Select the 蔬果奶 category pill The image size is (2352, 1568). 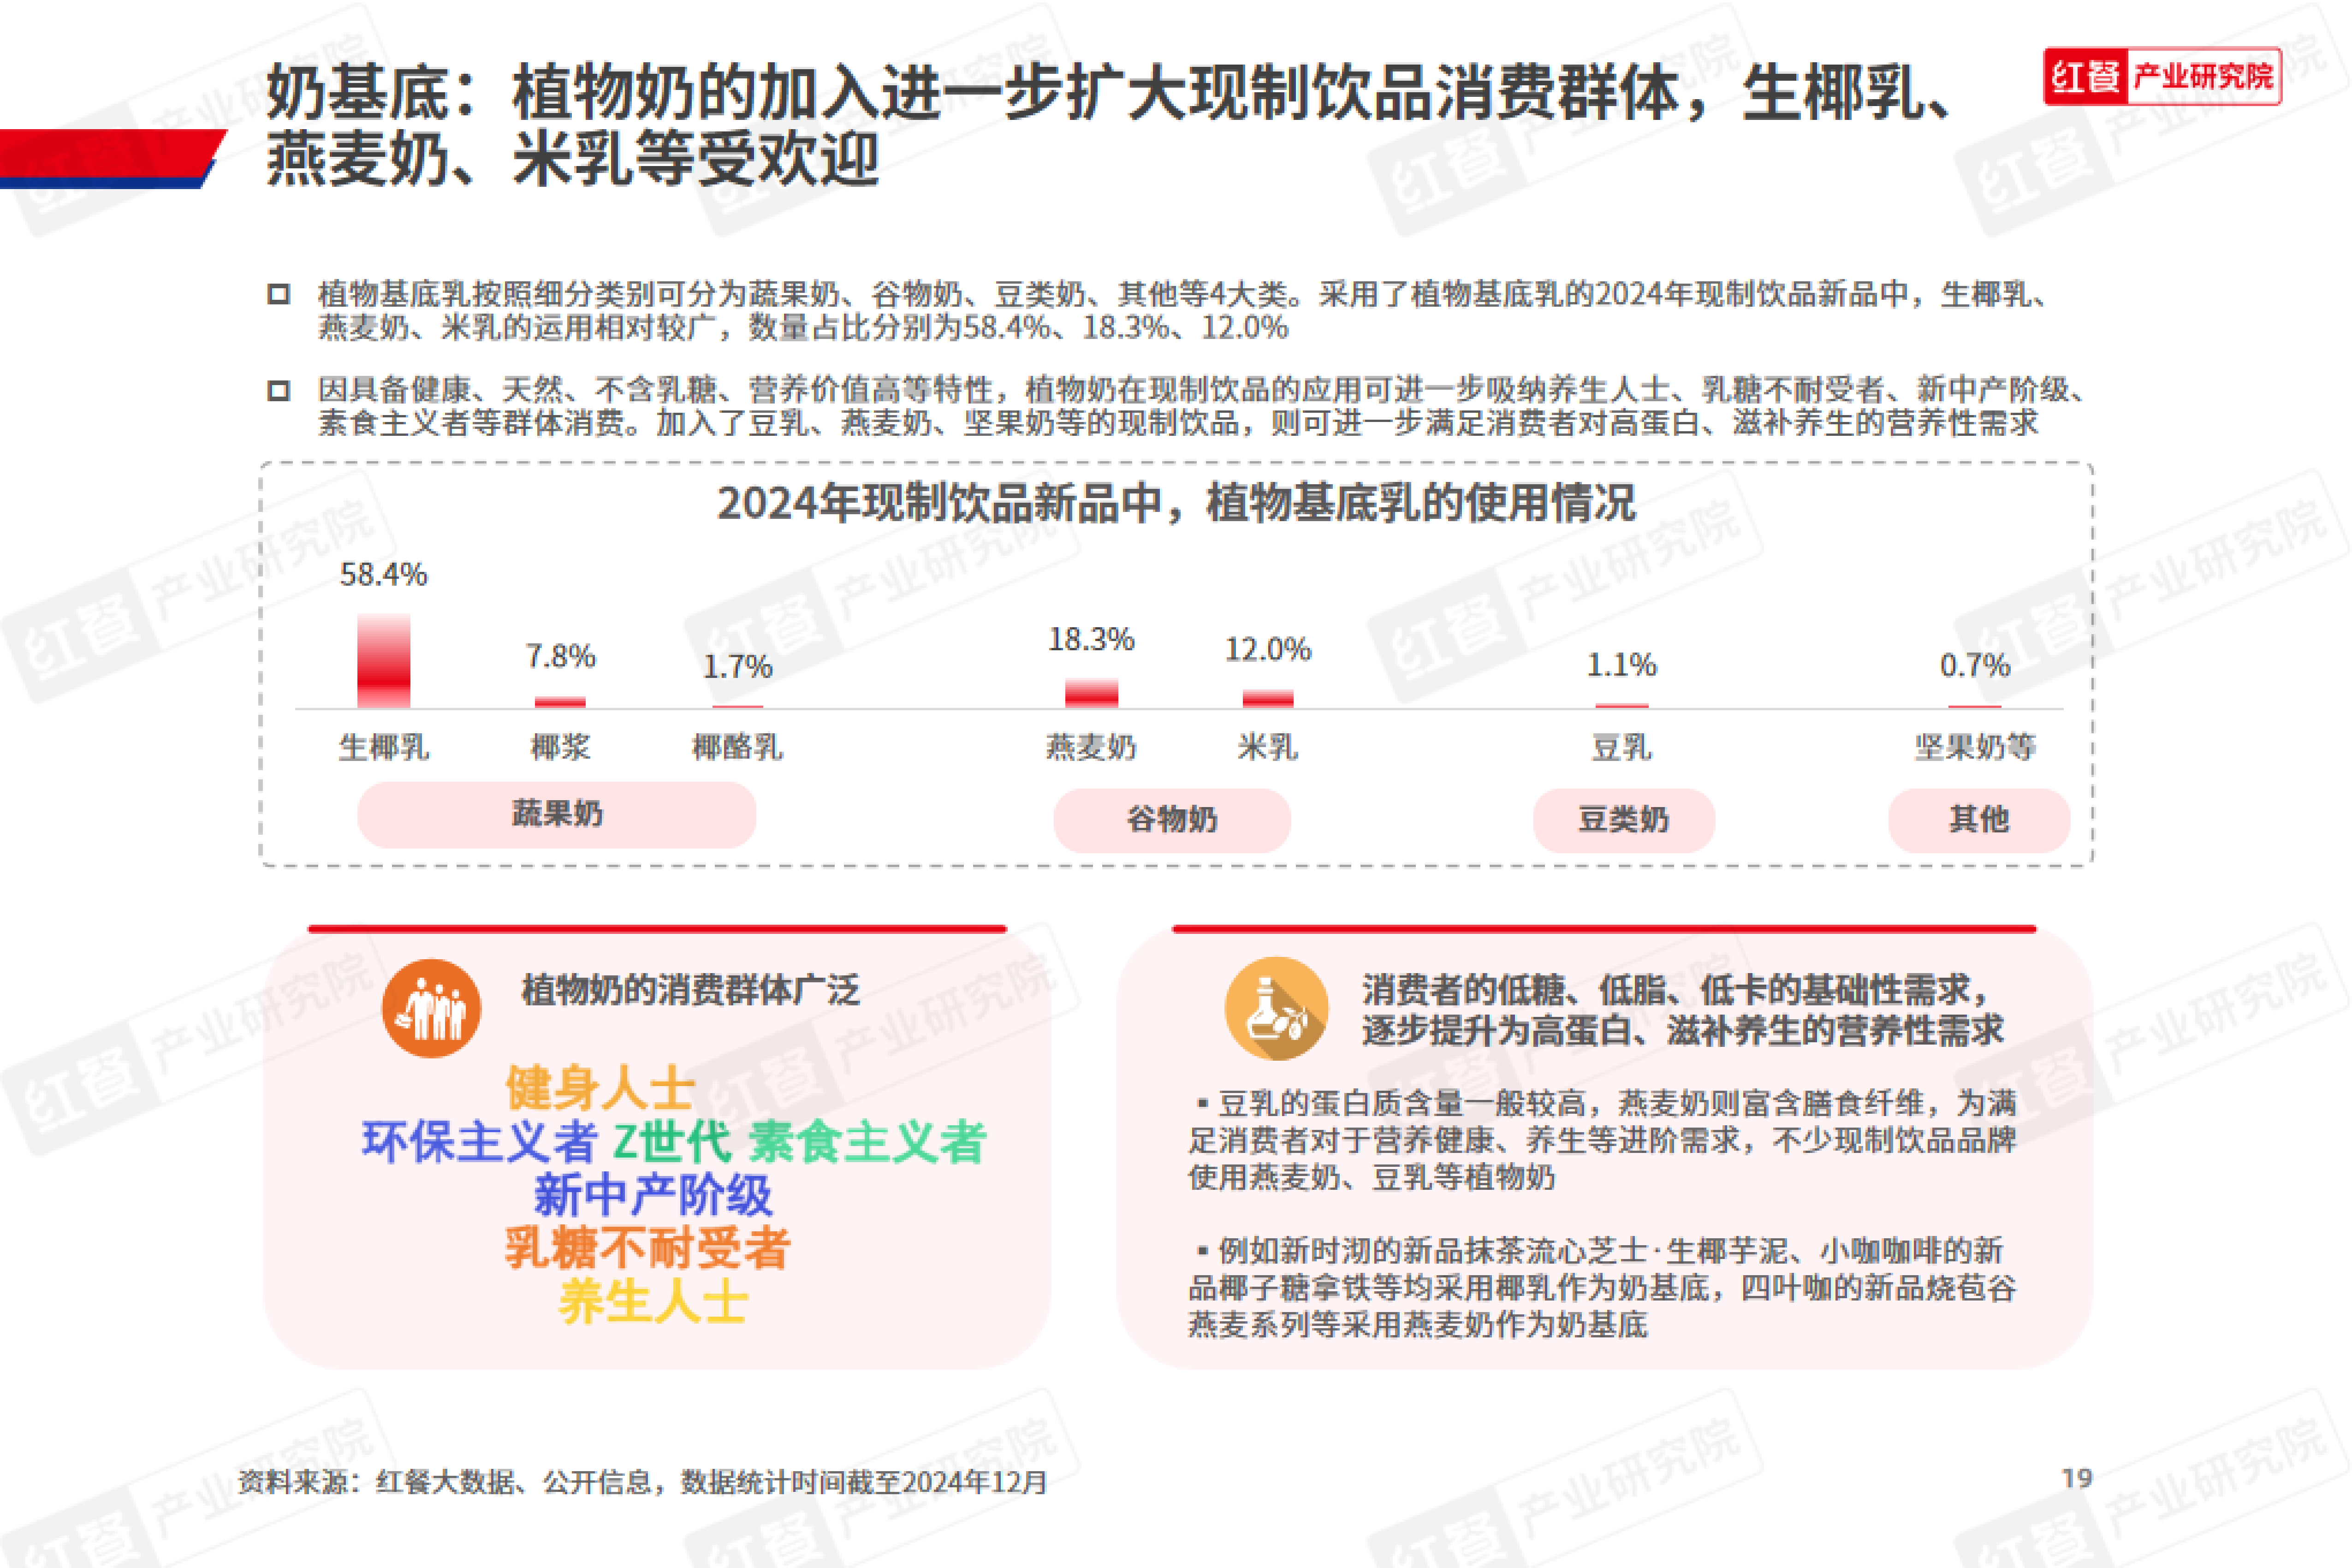tap(557, 815)
